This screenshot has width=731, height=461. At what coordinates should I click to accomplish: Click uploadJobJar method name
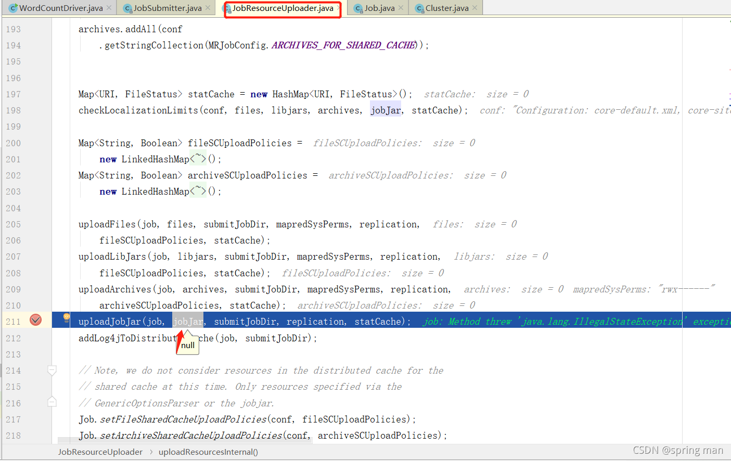click(109, 322)
